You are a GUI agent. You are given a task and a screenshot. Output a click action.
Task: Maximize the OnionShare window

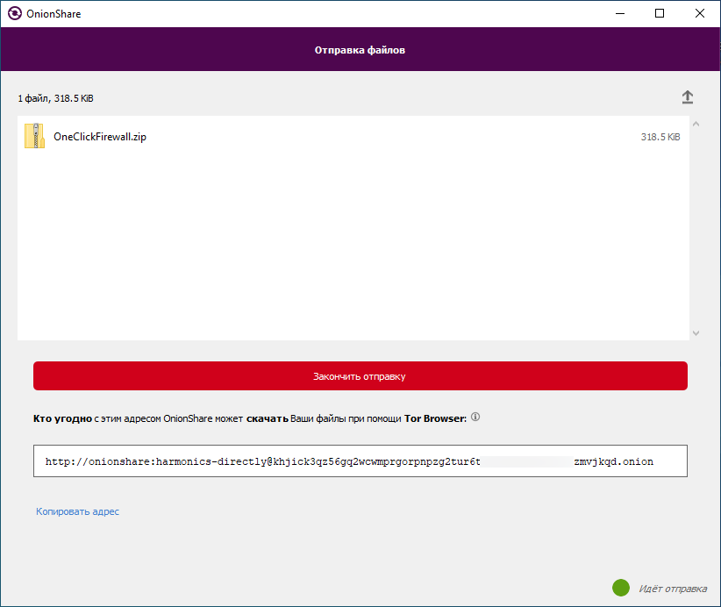tap(659, 13)
